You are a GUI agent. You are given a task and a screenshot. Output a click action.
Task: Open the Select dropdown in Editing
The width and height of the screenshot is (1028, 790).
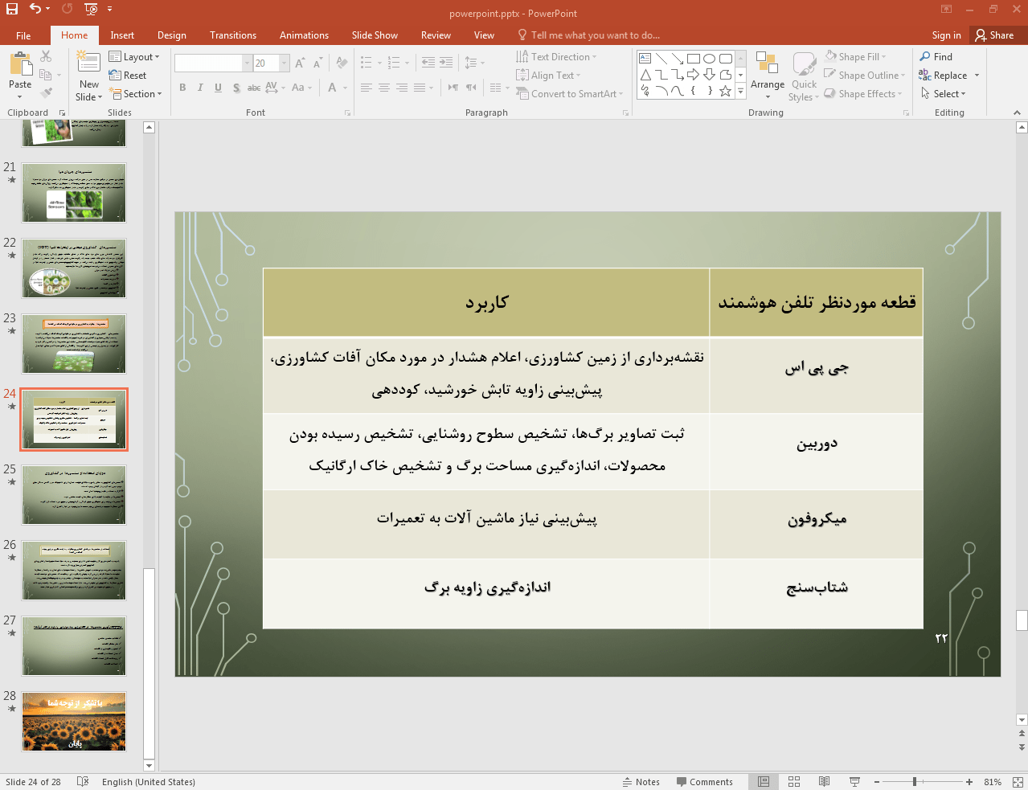(943, 94)
